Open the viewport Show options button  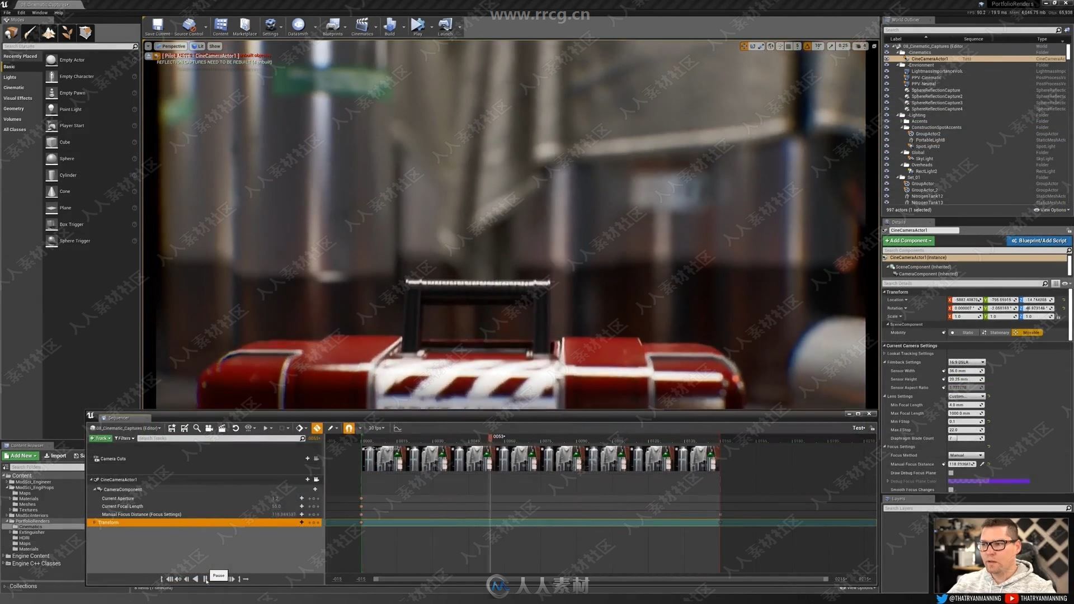coord(215,46)
